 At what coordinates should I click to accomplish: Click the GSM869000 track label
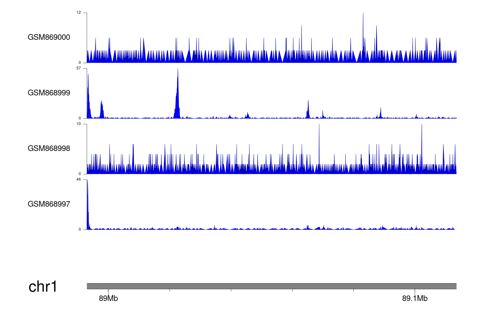pos(49,37)
